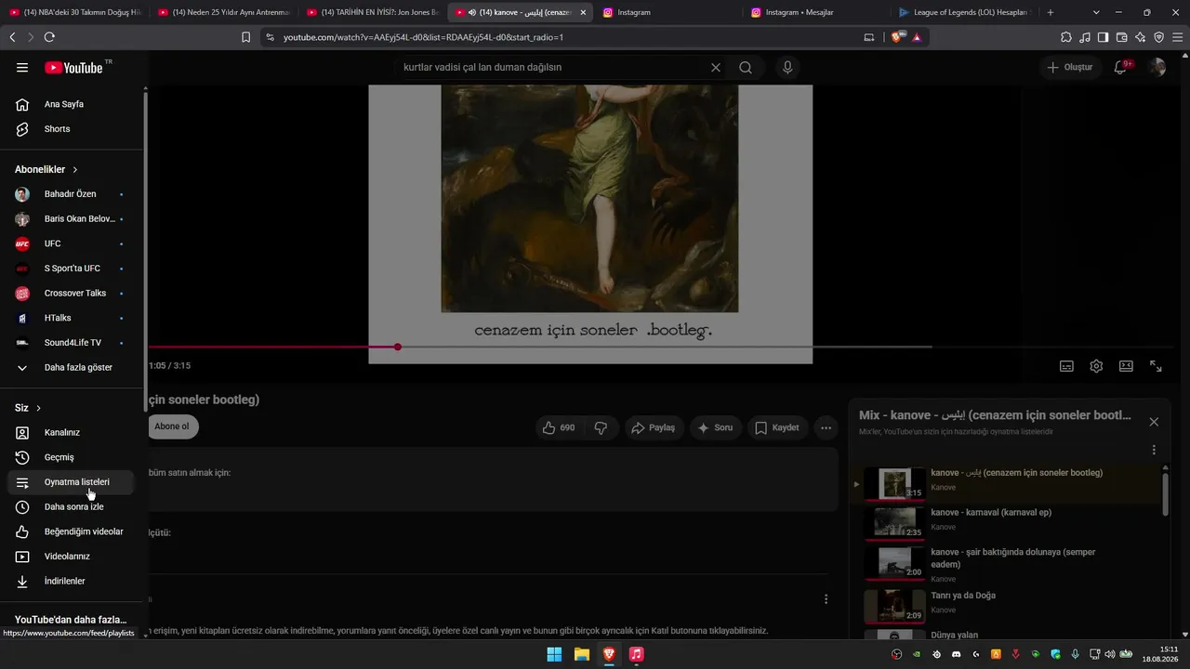Dislike the video

click(601, 427)
